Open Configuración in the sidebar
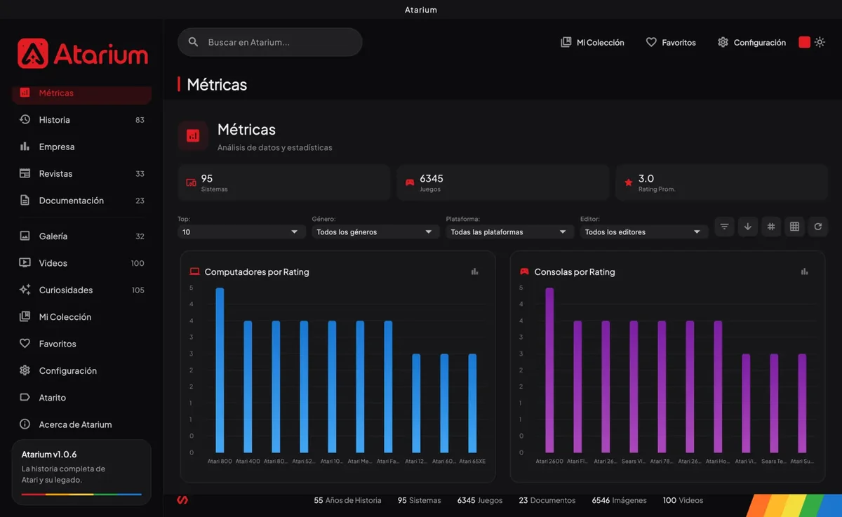This screenshot has height=517, width=842. (x=81, y=370)
